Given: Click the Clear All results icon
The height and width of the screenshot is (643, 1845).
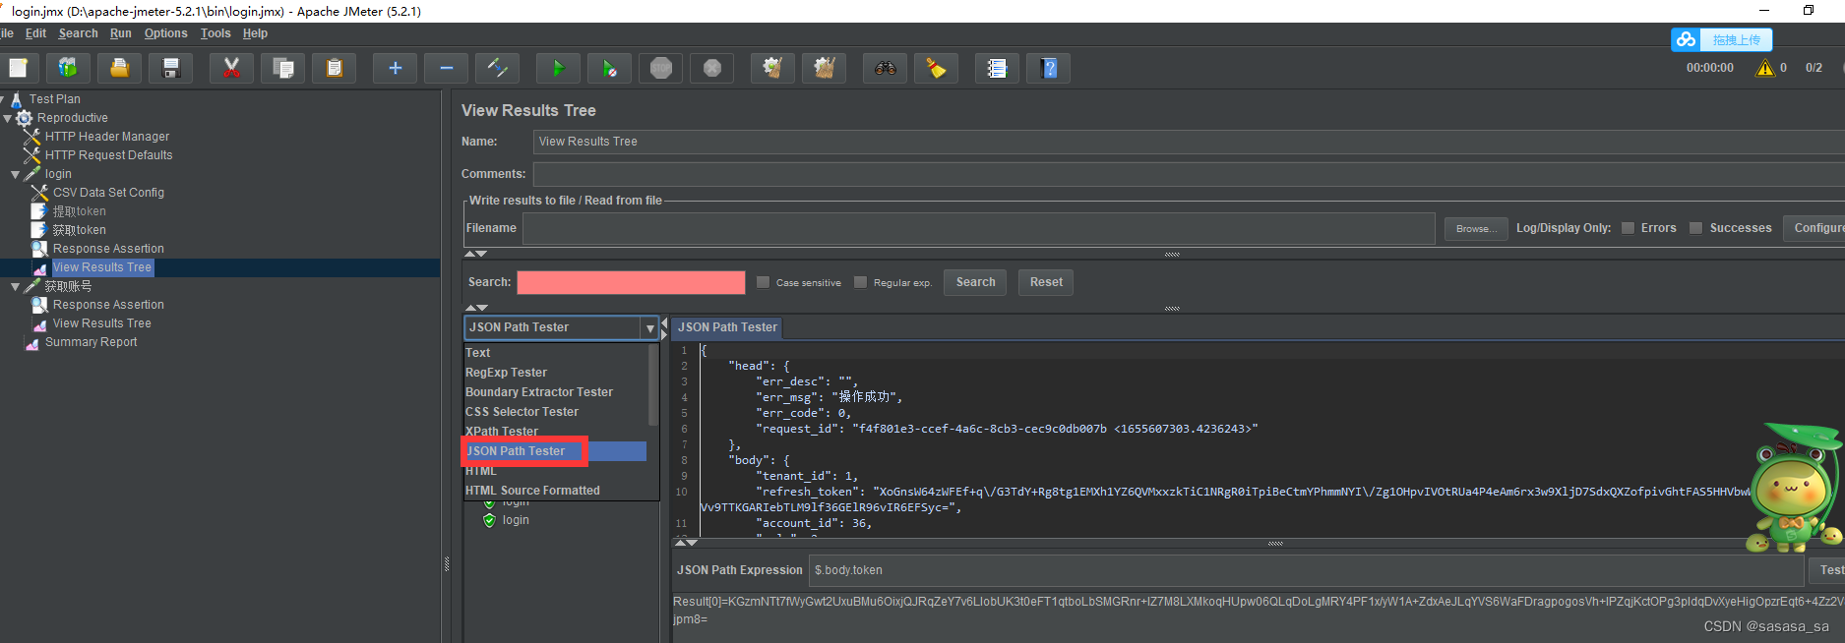Looking at the screenshot, I should pos(825,68).
